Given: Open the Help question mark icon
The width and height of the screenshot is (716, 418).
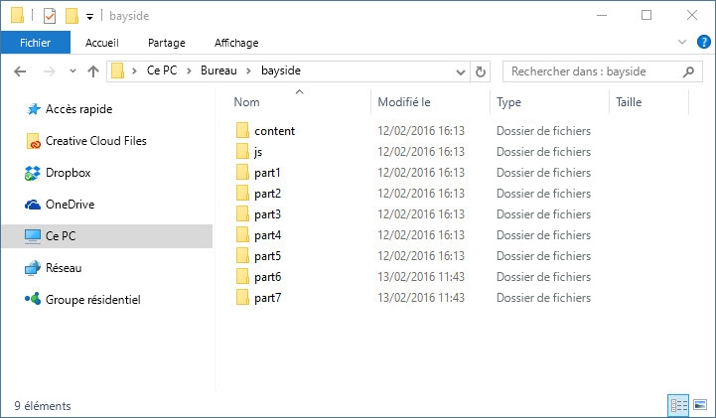Looking at the screenshot, I should click(x=703, y=43).
